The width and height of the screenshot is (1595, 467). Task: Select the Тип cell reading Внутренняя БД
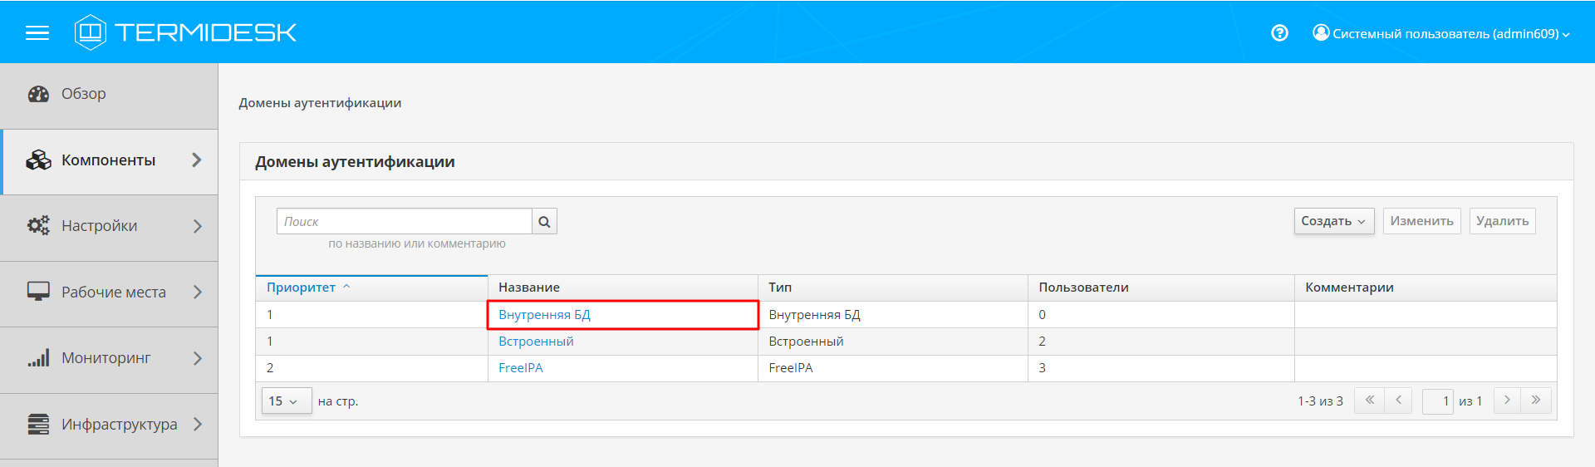click(x=893, y=315)
